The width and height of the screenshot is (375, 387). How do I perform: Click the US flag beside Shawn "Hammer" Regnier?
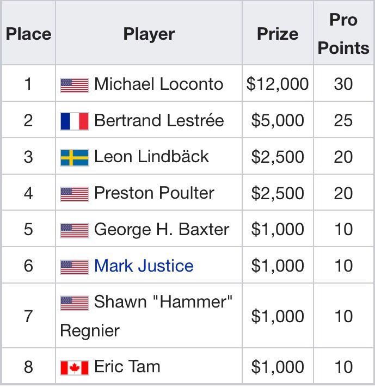pyautogui.click(x=75, y=303)
